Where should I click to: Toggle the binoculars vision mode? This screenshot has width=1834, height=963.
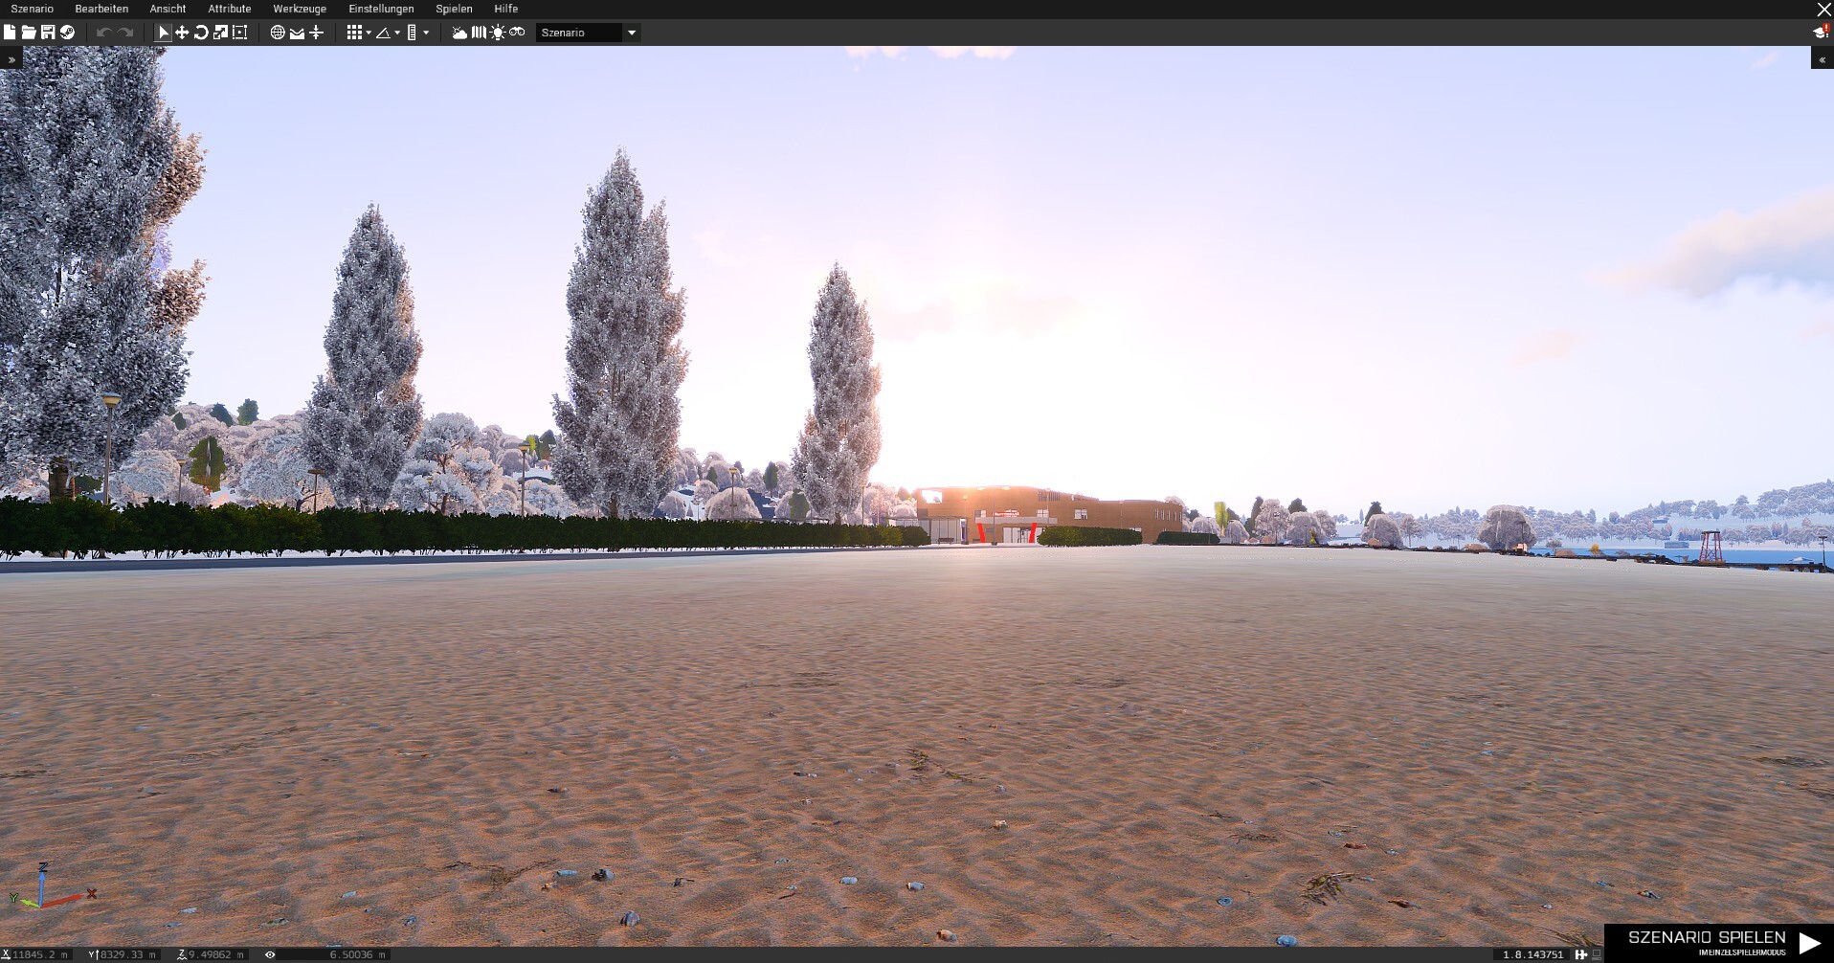517,33
